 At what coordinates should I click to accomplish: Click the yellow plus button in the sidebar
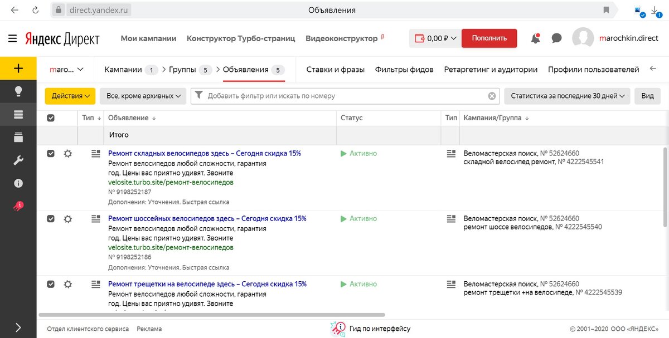[18, 68]
